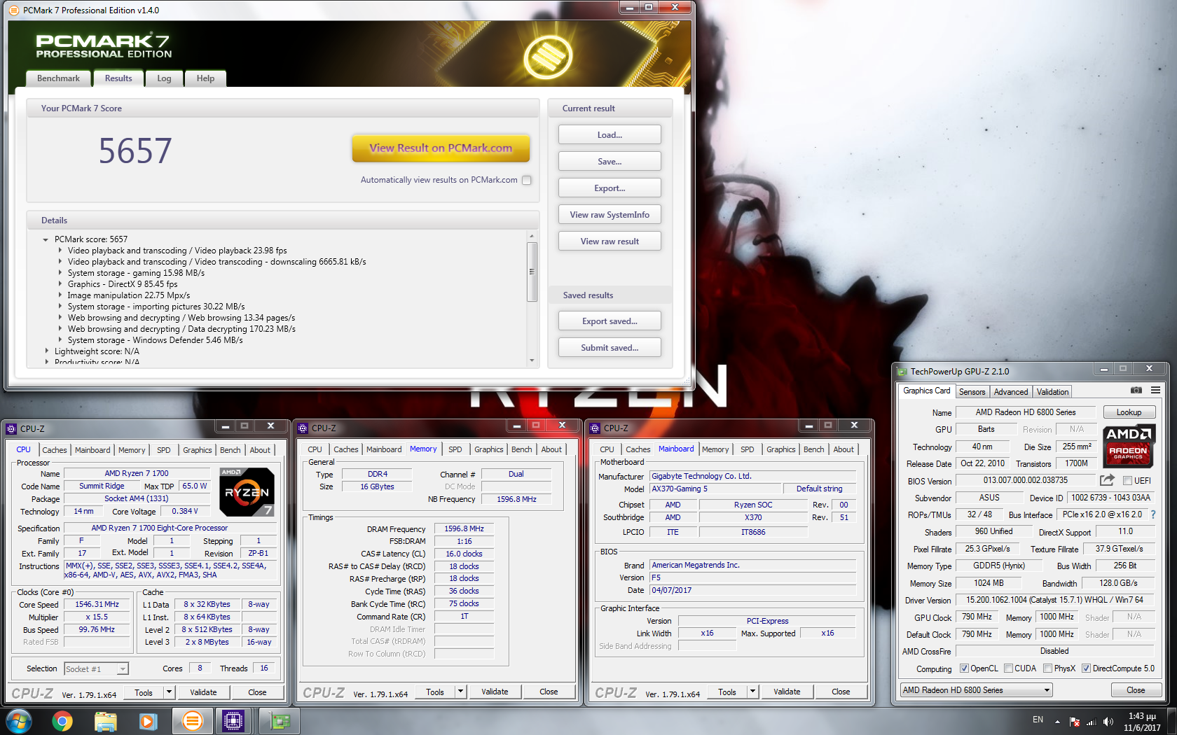Click View raw SystemInfo button

pyautogui.click(x=610, y=215)
